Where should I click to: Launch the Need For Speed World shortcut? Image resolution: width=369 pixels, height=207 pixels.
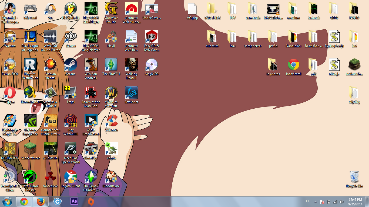tap(71, 153)
